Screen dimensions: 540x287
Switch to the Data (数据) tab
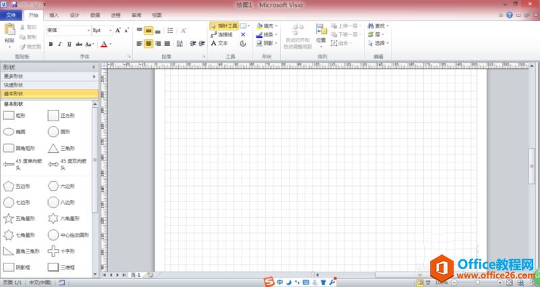[x=95, y=15]
